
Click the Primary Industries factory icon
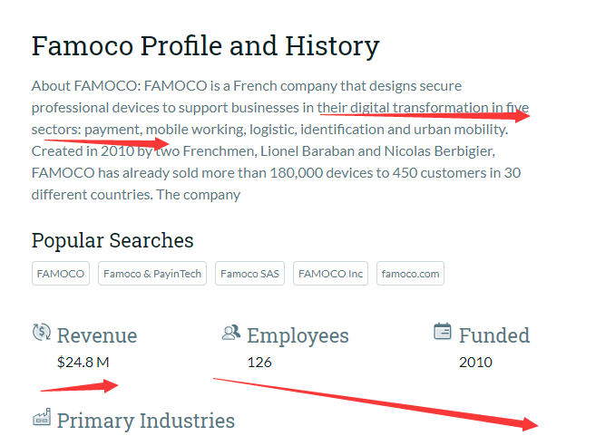tap(42, 417)
